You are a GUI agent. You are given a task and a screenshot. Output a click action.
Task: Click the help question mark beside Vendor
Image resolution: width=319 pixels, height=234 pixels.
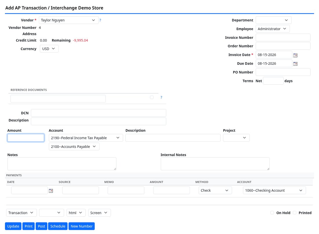coord(100,20)
